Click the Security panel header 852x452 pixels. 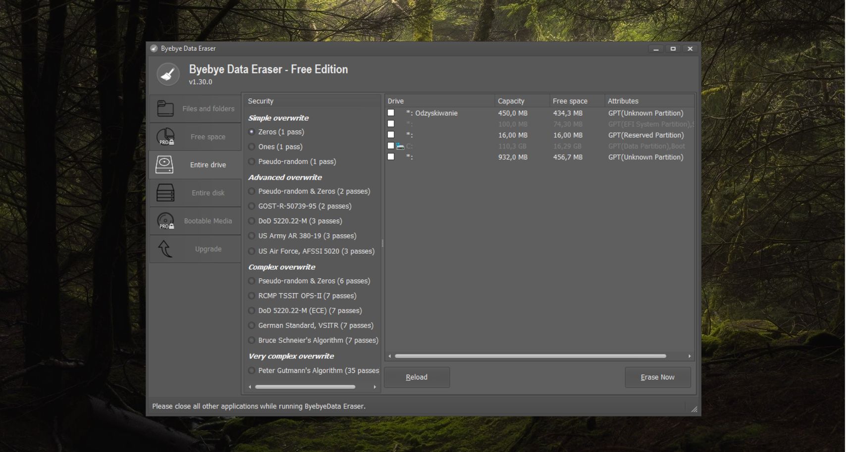(312, 101)
